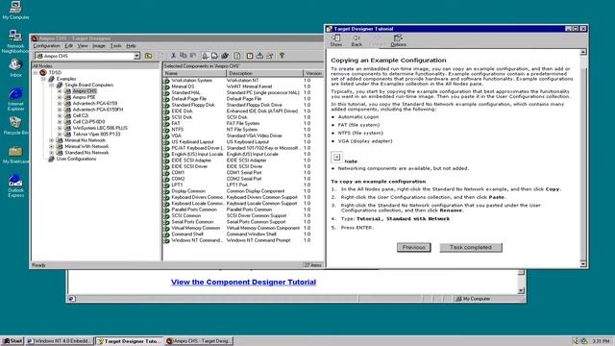Switch to Windows NT 4.0 Embedded taskbar item
The height and width of the screenshot is (346, 615).
[60, 341]
